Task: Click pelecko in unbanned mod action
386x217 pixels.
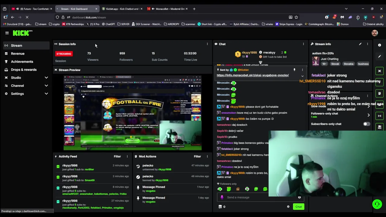Action: 148,165
